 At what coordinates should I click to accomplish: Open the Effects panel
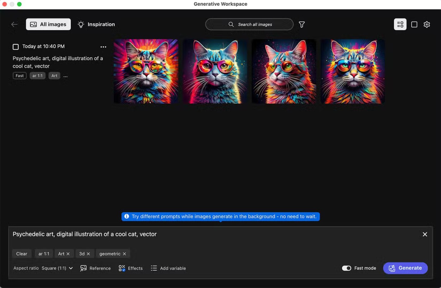[131, 268]
